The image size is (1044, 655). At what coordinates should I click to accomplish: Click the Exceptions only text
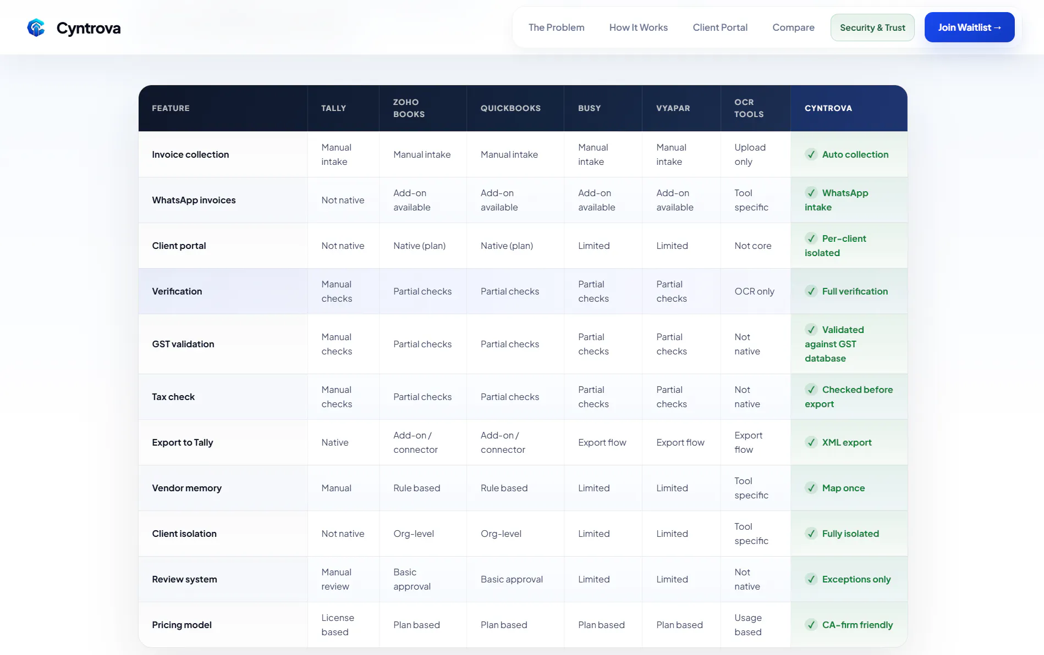[856, 579]
